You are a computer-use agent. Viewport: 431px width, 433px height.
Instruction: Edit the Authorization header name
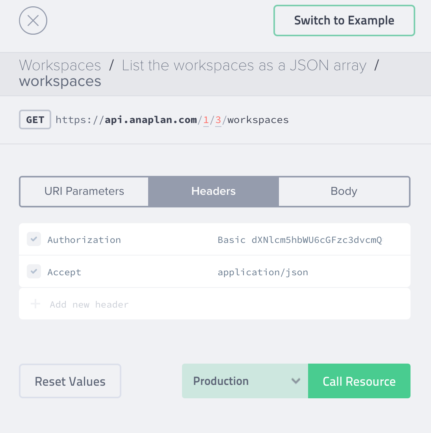[84, 240]
